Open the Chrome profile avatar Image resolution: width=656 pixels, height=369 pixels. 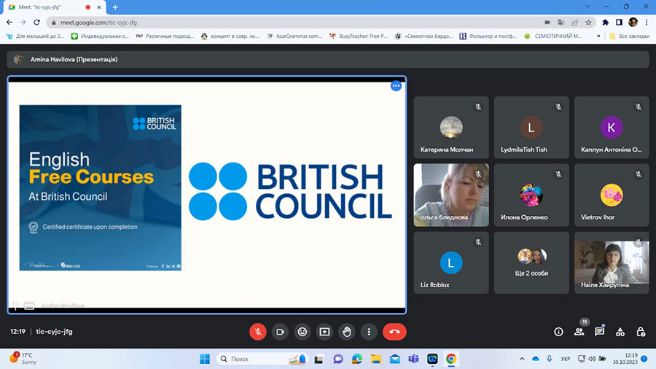633,22
